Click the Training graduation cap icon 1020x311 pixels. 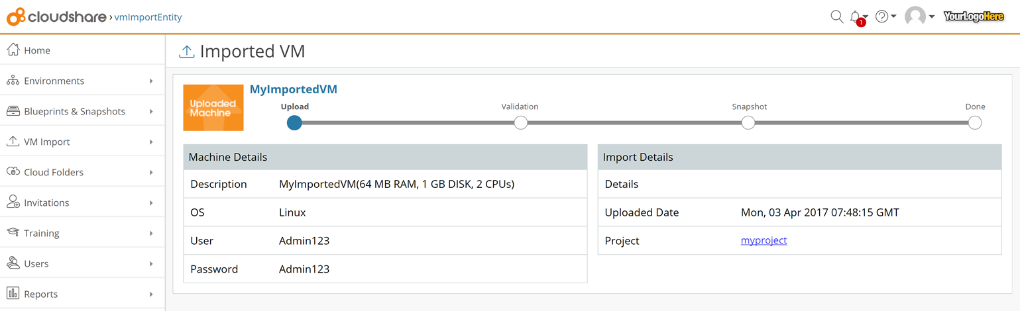[x=13, y=232]
